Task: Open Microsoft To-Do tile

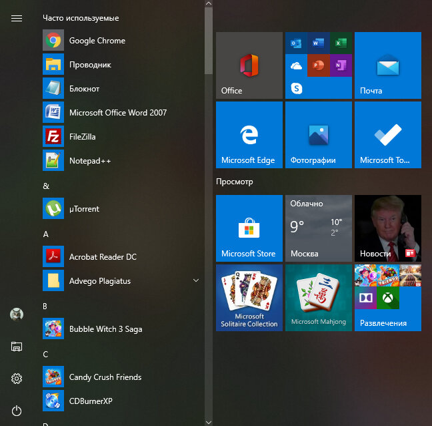Action: [387, 135]
